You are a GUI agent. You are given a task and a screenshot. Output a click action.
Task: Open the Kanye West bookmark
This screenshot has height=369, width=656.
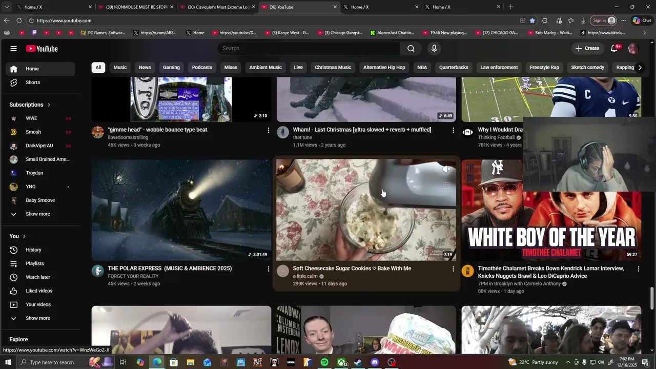point(287,33)
